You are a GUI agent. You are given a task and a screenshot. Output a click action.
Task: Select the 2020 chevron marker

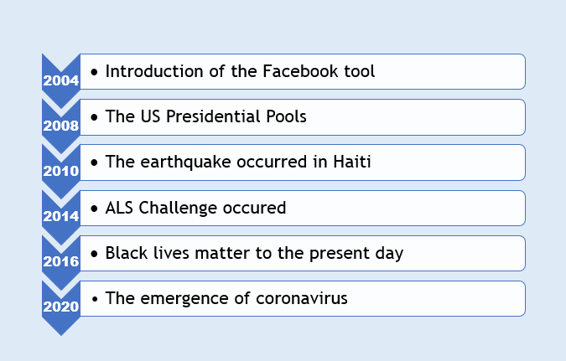pyautogui.click(x=60, y=307)
